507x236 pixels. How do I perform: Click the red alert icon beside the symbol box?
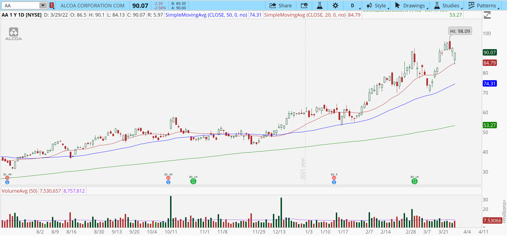click(52, 5)
